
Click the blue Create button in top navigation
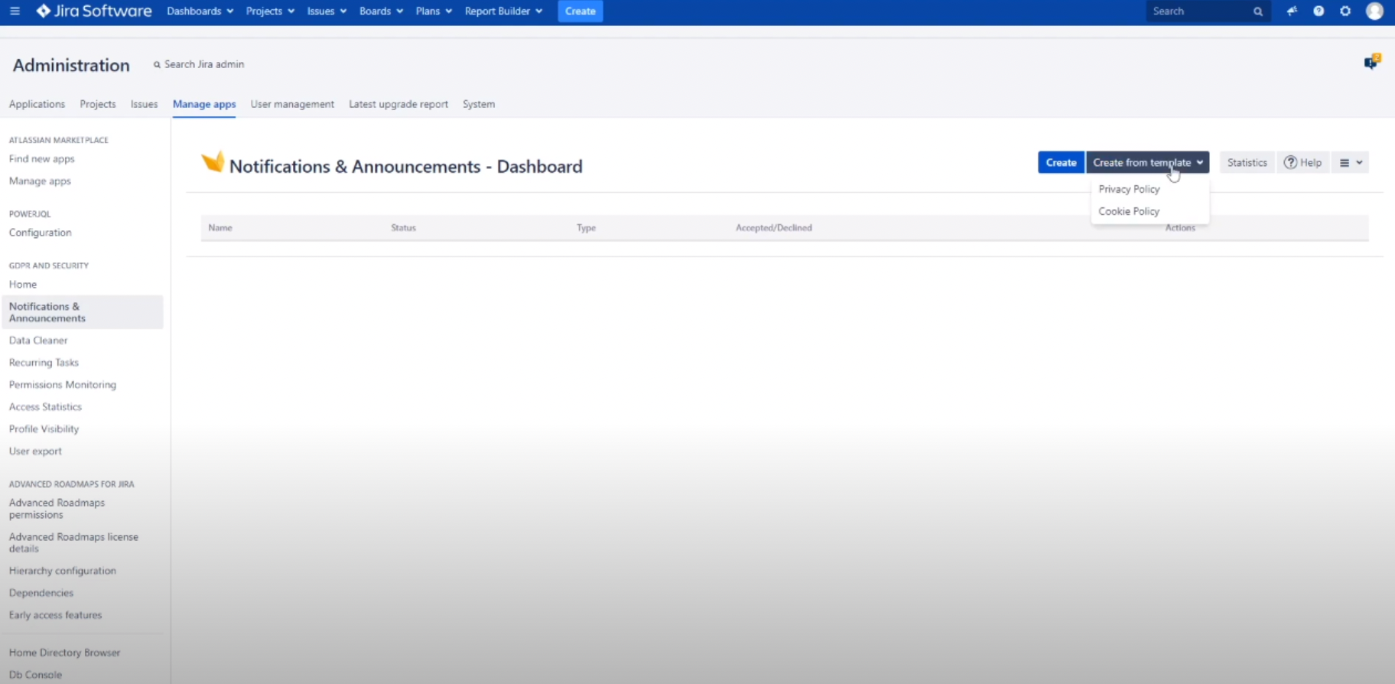point(580,11)
